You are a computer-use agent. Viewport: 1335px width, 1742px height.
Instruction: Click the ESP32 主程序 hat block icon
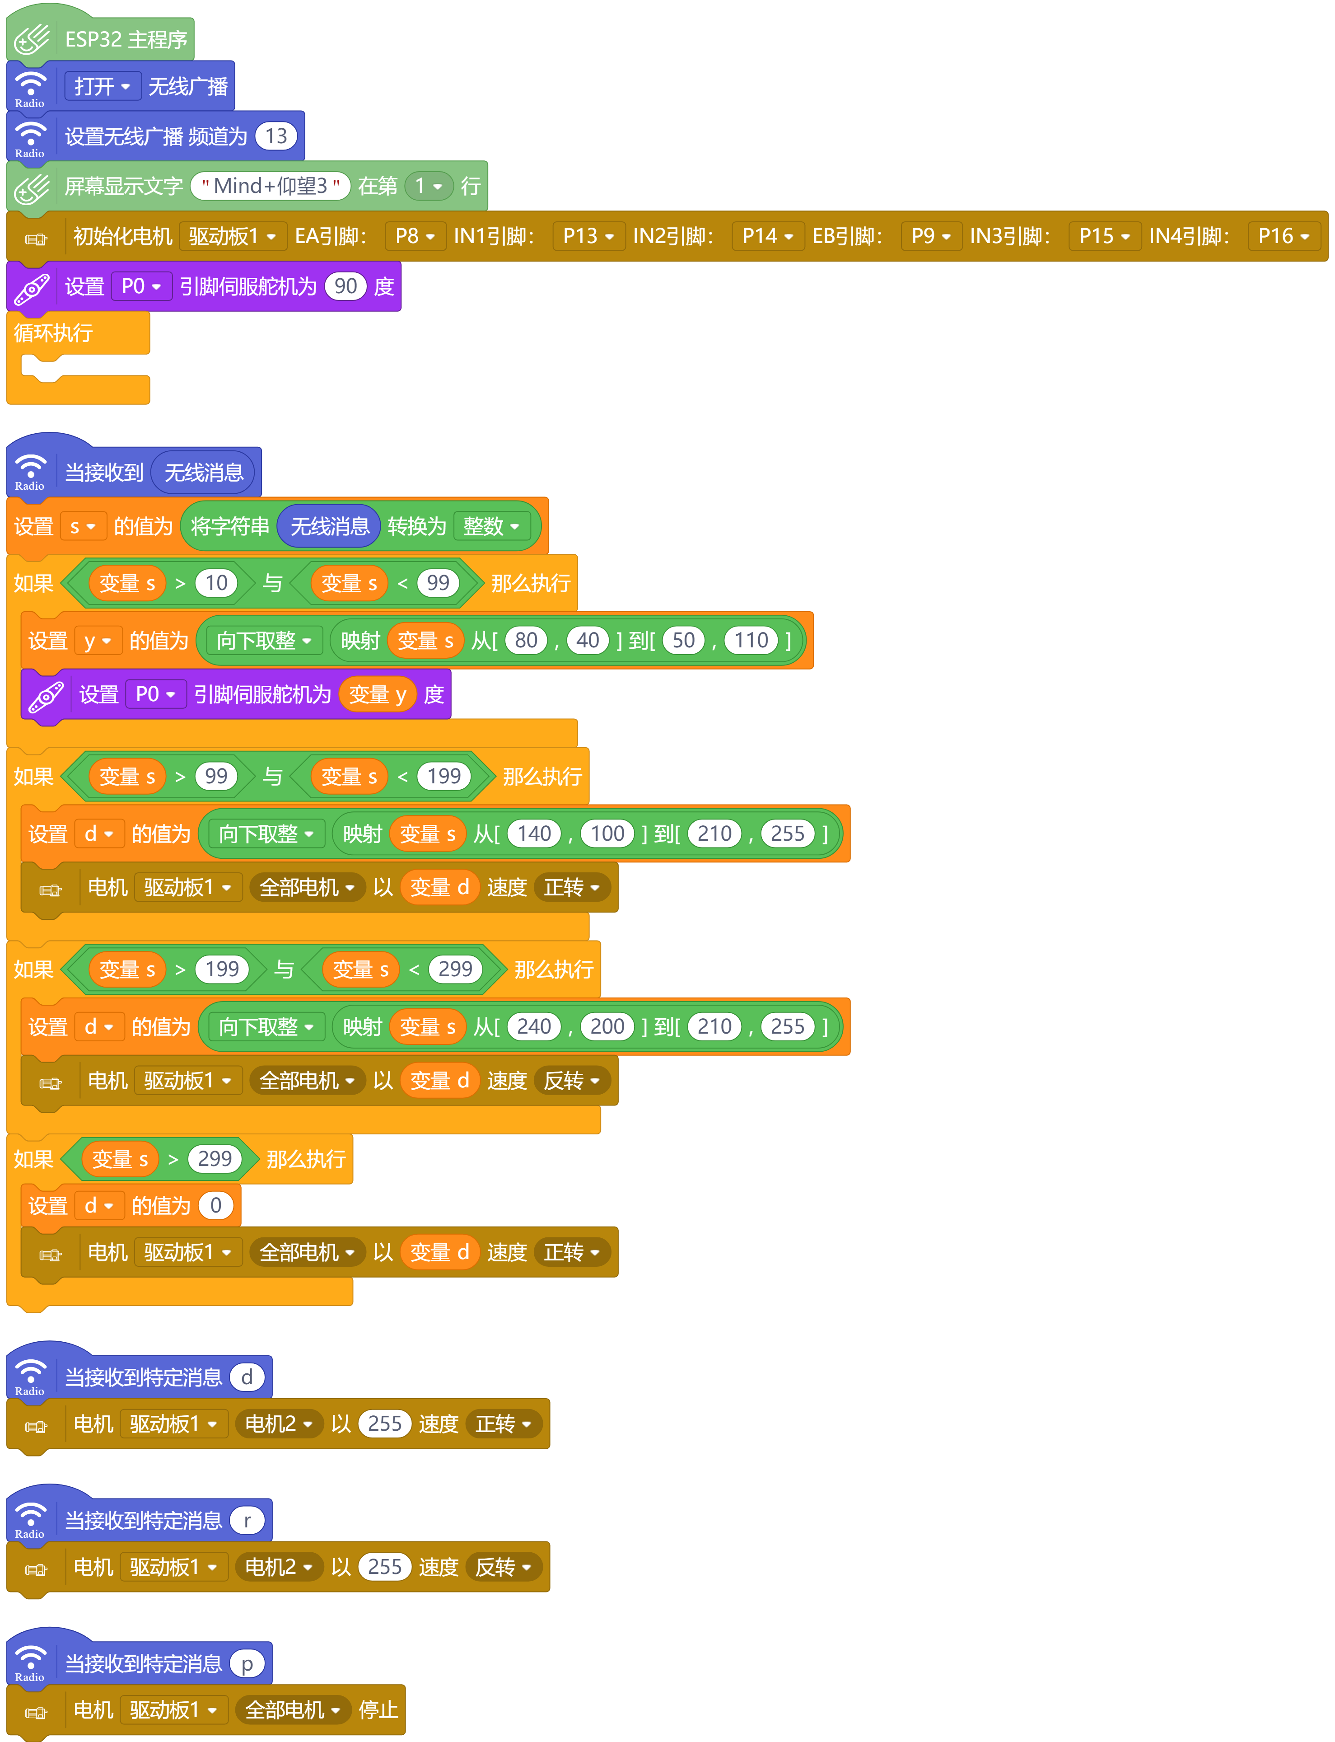pos(33,39)
